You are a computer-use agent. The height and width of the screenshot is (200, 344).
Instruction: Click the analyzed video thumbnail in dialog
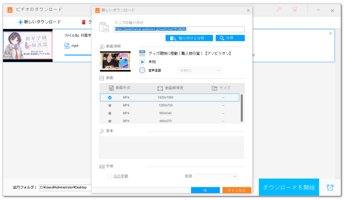pos(115,61)
